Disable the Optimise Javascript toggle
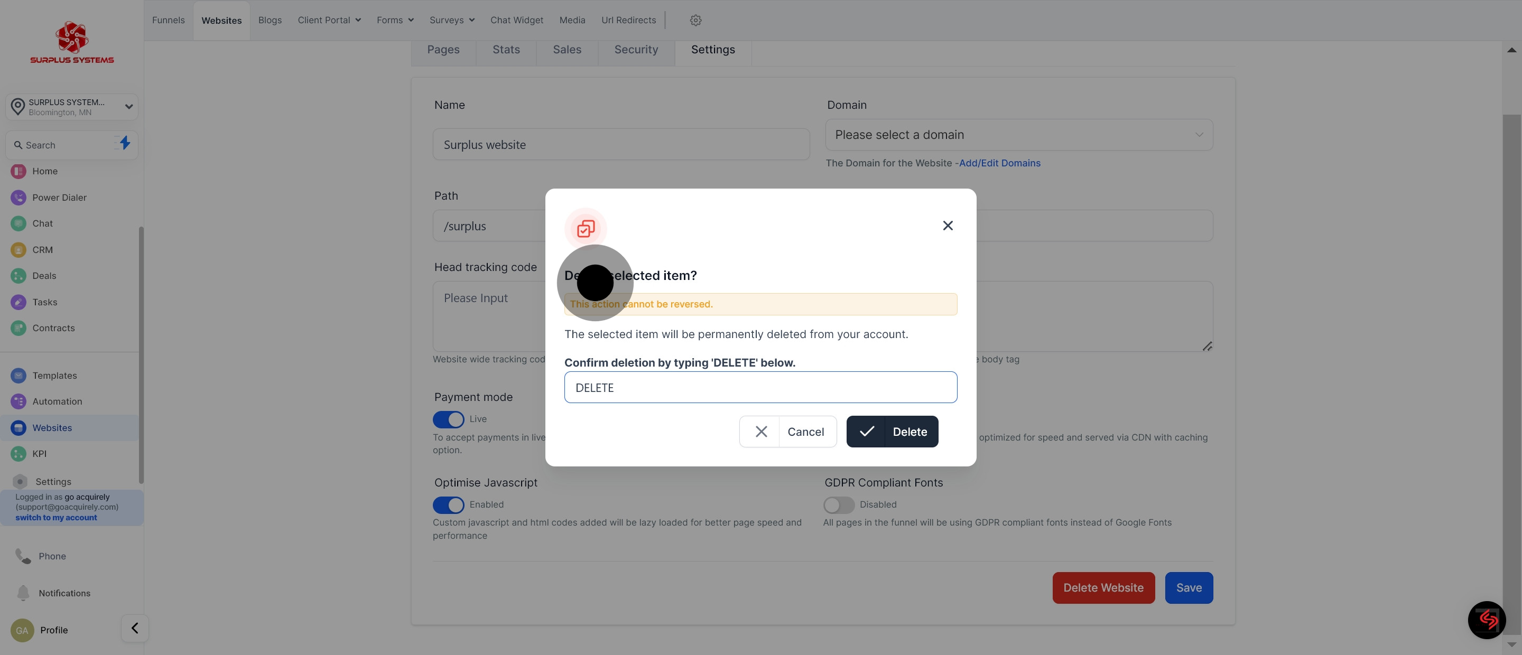This screenshot has height=655, width=1522. tap(449, 505)
